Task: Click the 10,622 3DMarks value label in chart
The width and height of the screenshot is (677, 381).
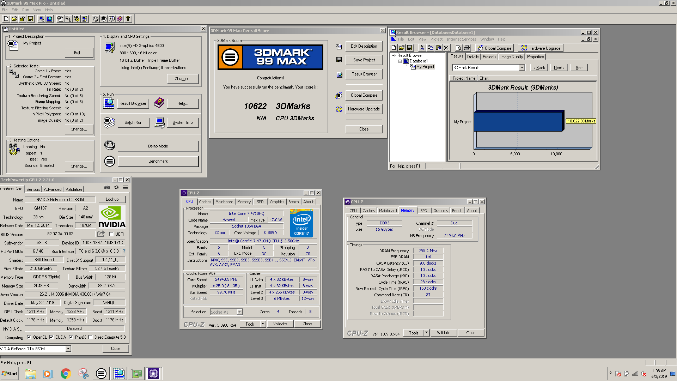Action: [581, 121]
